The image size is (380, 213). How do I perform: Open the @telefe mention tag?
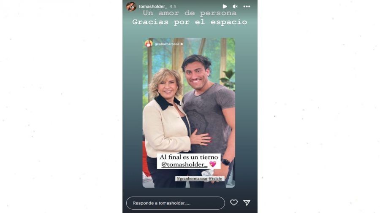pyautogui.click(x=215, y=178)
